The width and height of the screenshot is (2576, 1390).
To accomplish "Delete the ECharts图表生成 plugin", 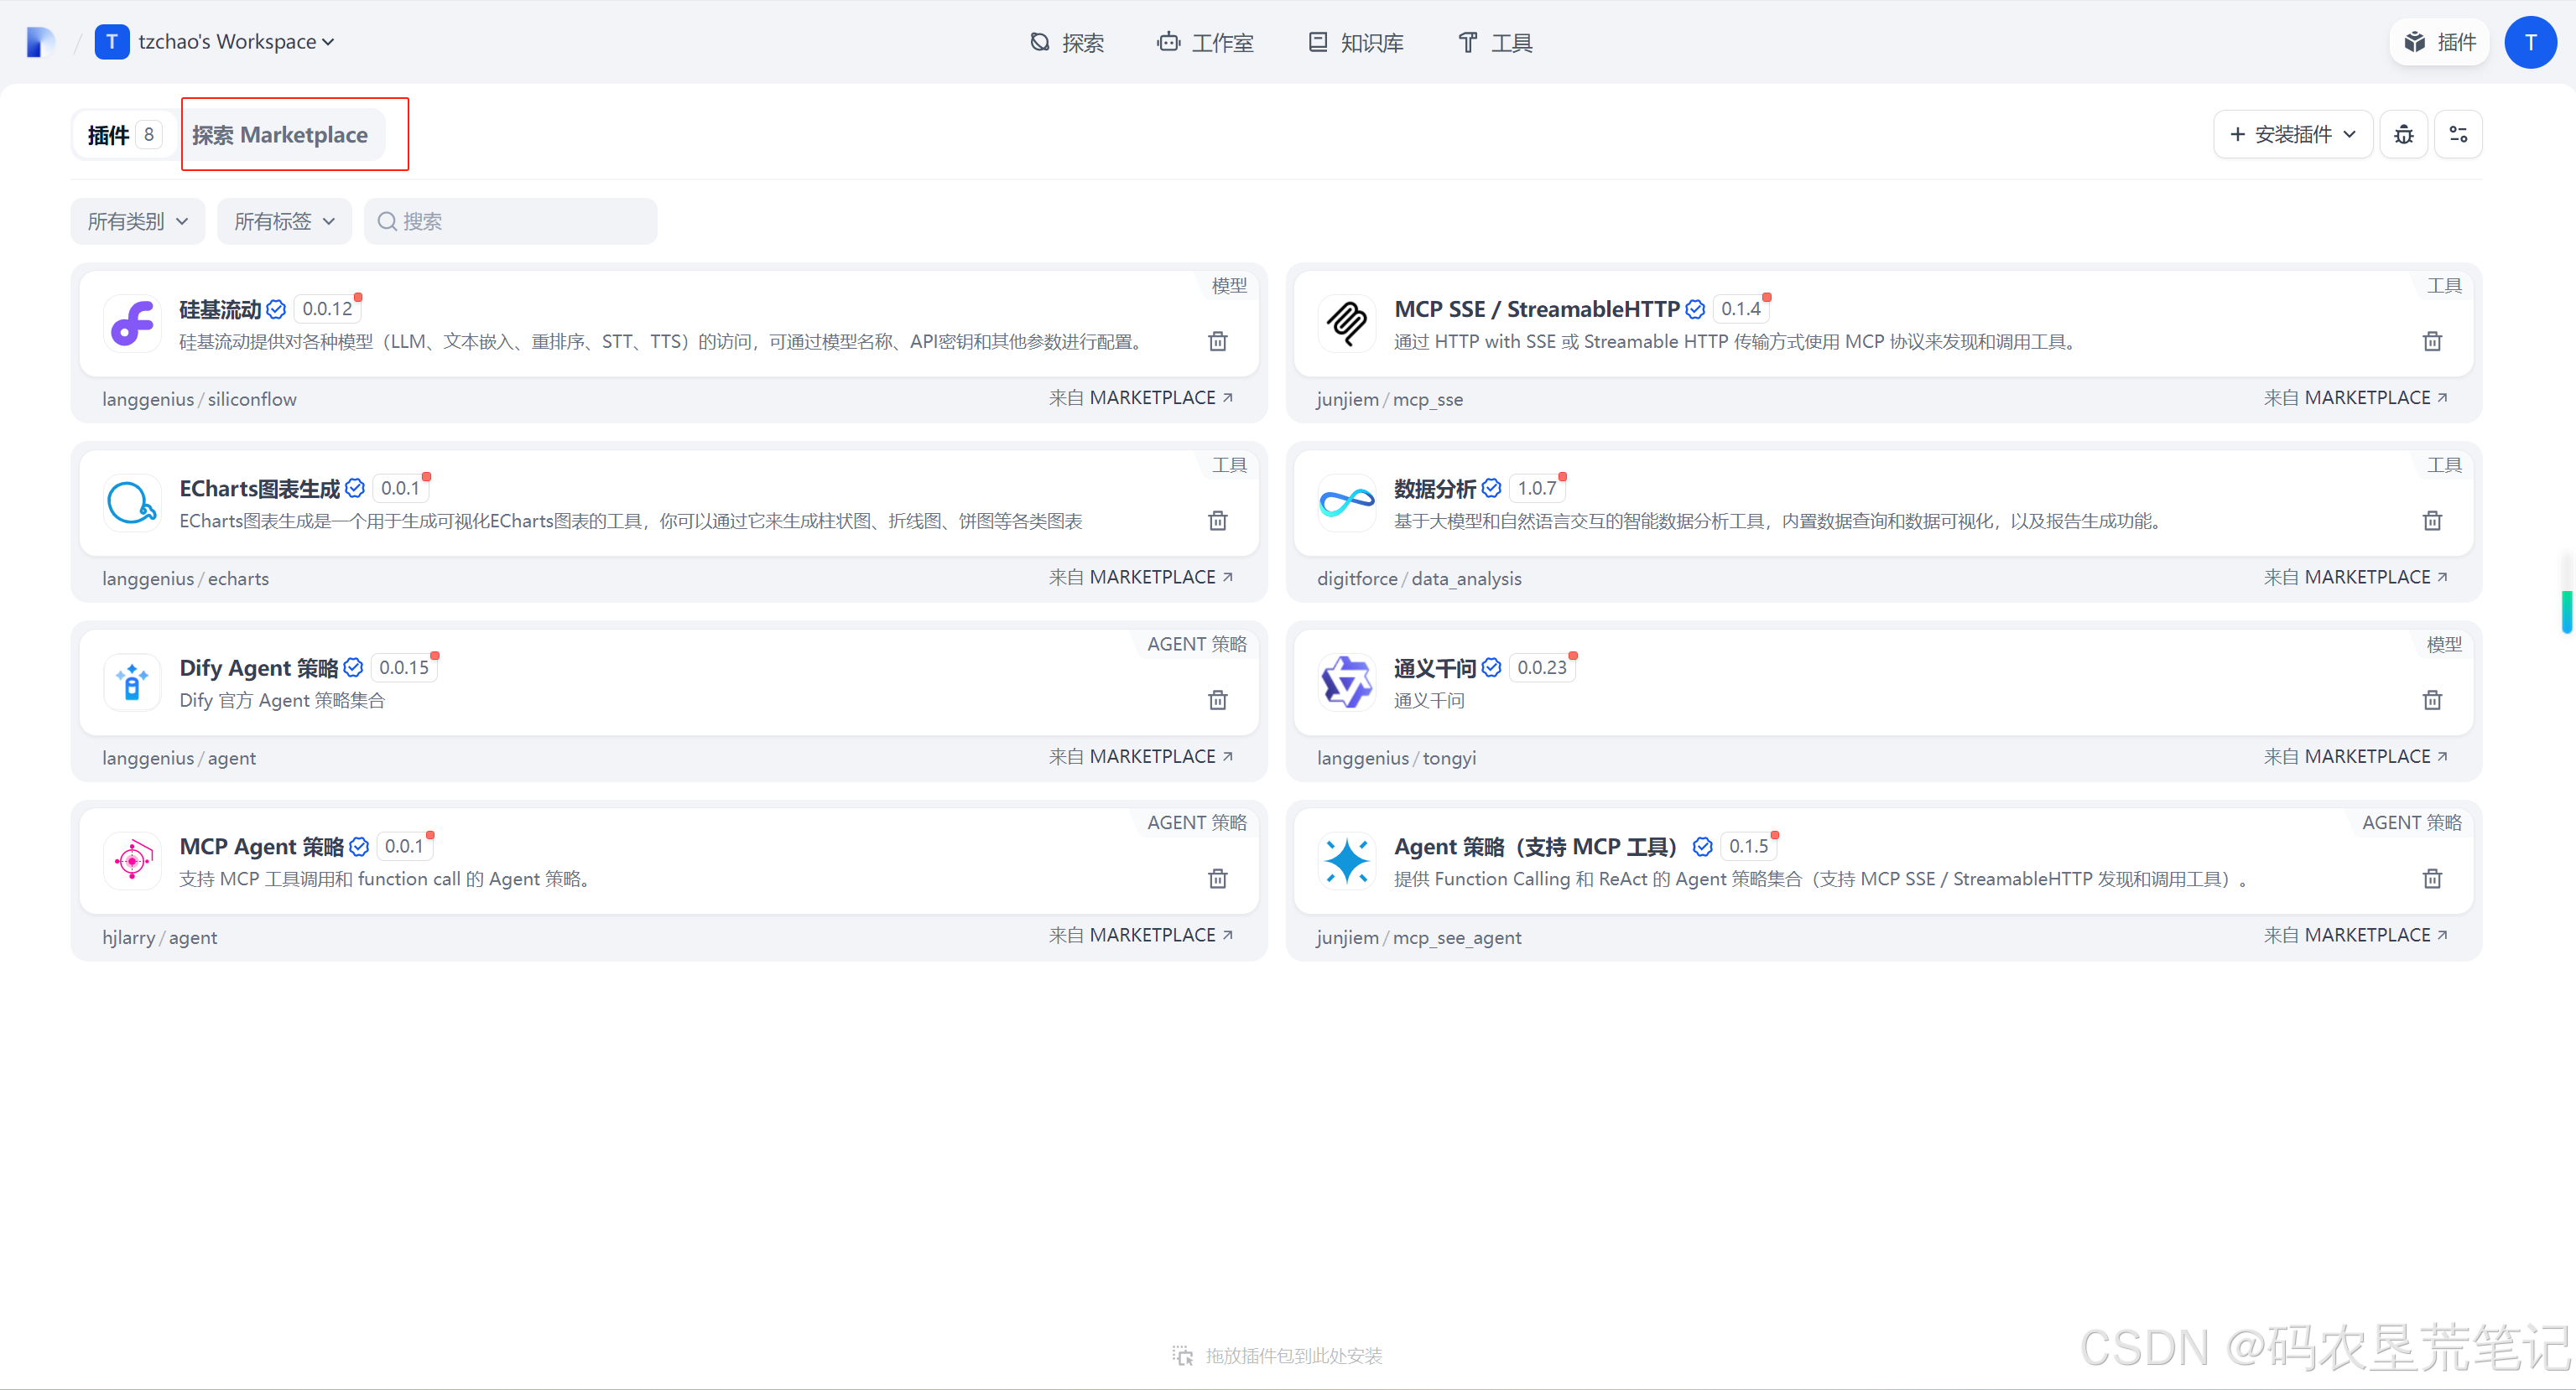I will [1217, 520].
